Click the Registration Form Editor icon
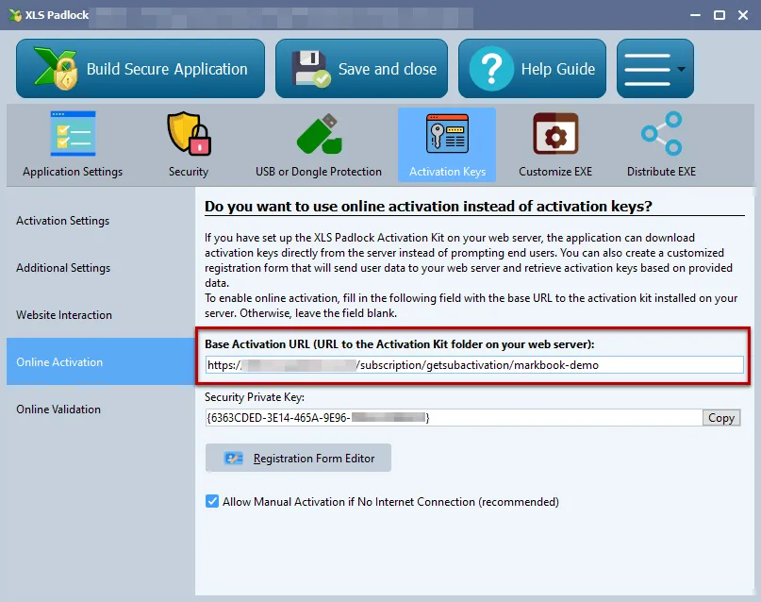Screen dimensions: 761x602 click(x=234, y=458)
